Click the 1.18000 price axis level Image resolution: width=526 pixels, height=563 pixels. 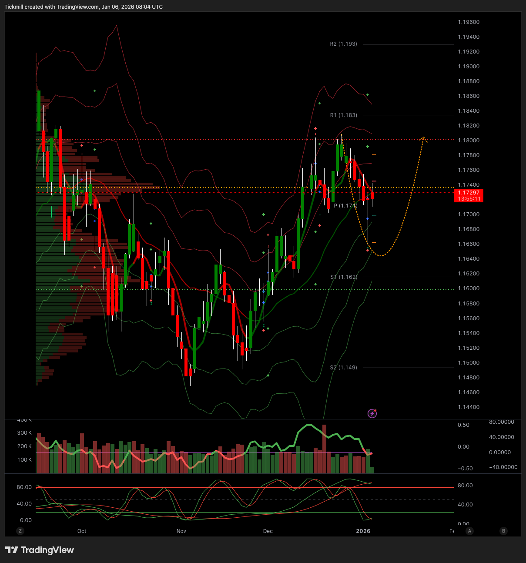pyautogui.click(x=469, y=141)
